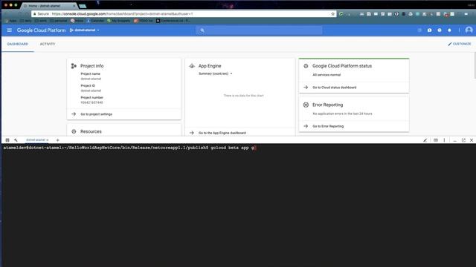The image size is (476, 267).
Task: Click the App Engine card icon
Action: [192, 66]
